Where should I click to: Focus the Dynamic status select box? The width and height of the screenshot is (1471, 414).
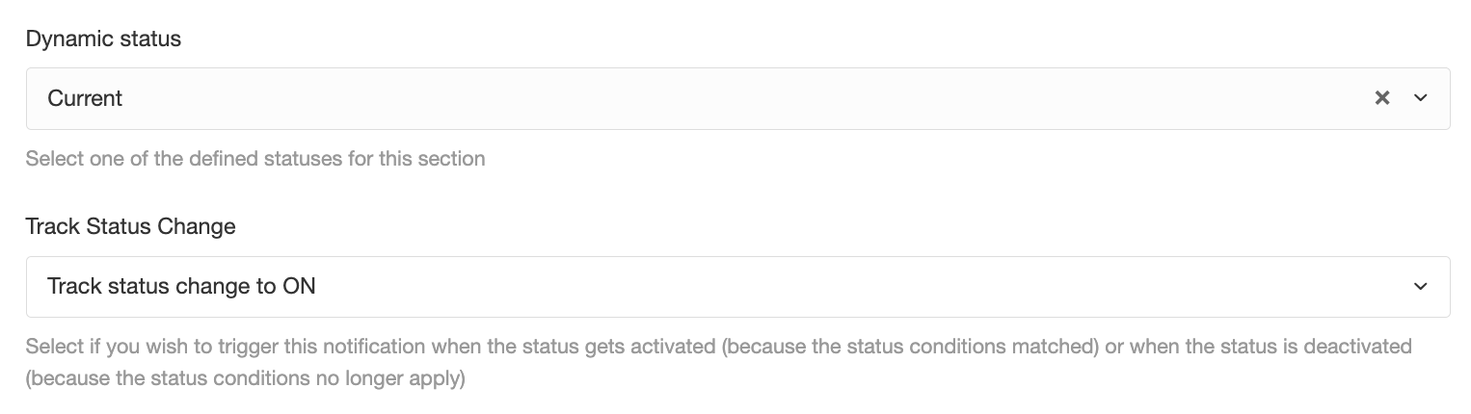pyautogui.click(x=737, y=98)
